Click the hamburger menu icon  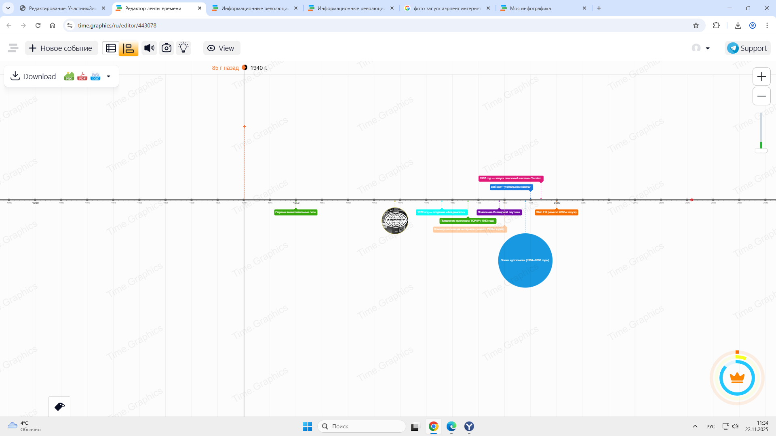(x=13, y=48)
